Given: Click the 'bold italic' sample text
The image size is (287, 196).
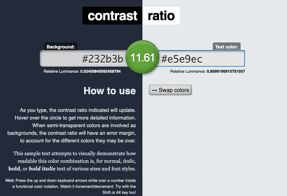Looking at the screenshot, I should [x=43, y=169].
